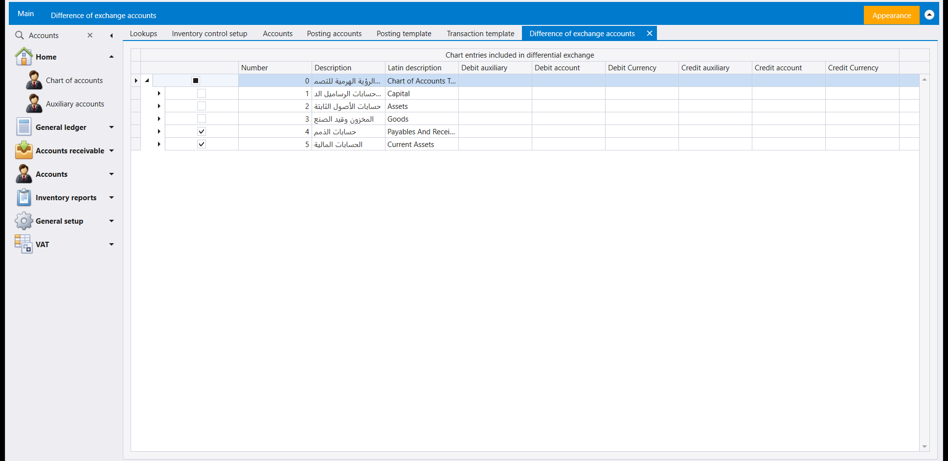Click the Accounts person icon in sidebar
This screenshot has height=461, width=948.
click(23, 174)
